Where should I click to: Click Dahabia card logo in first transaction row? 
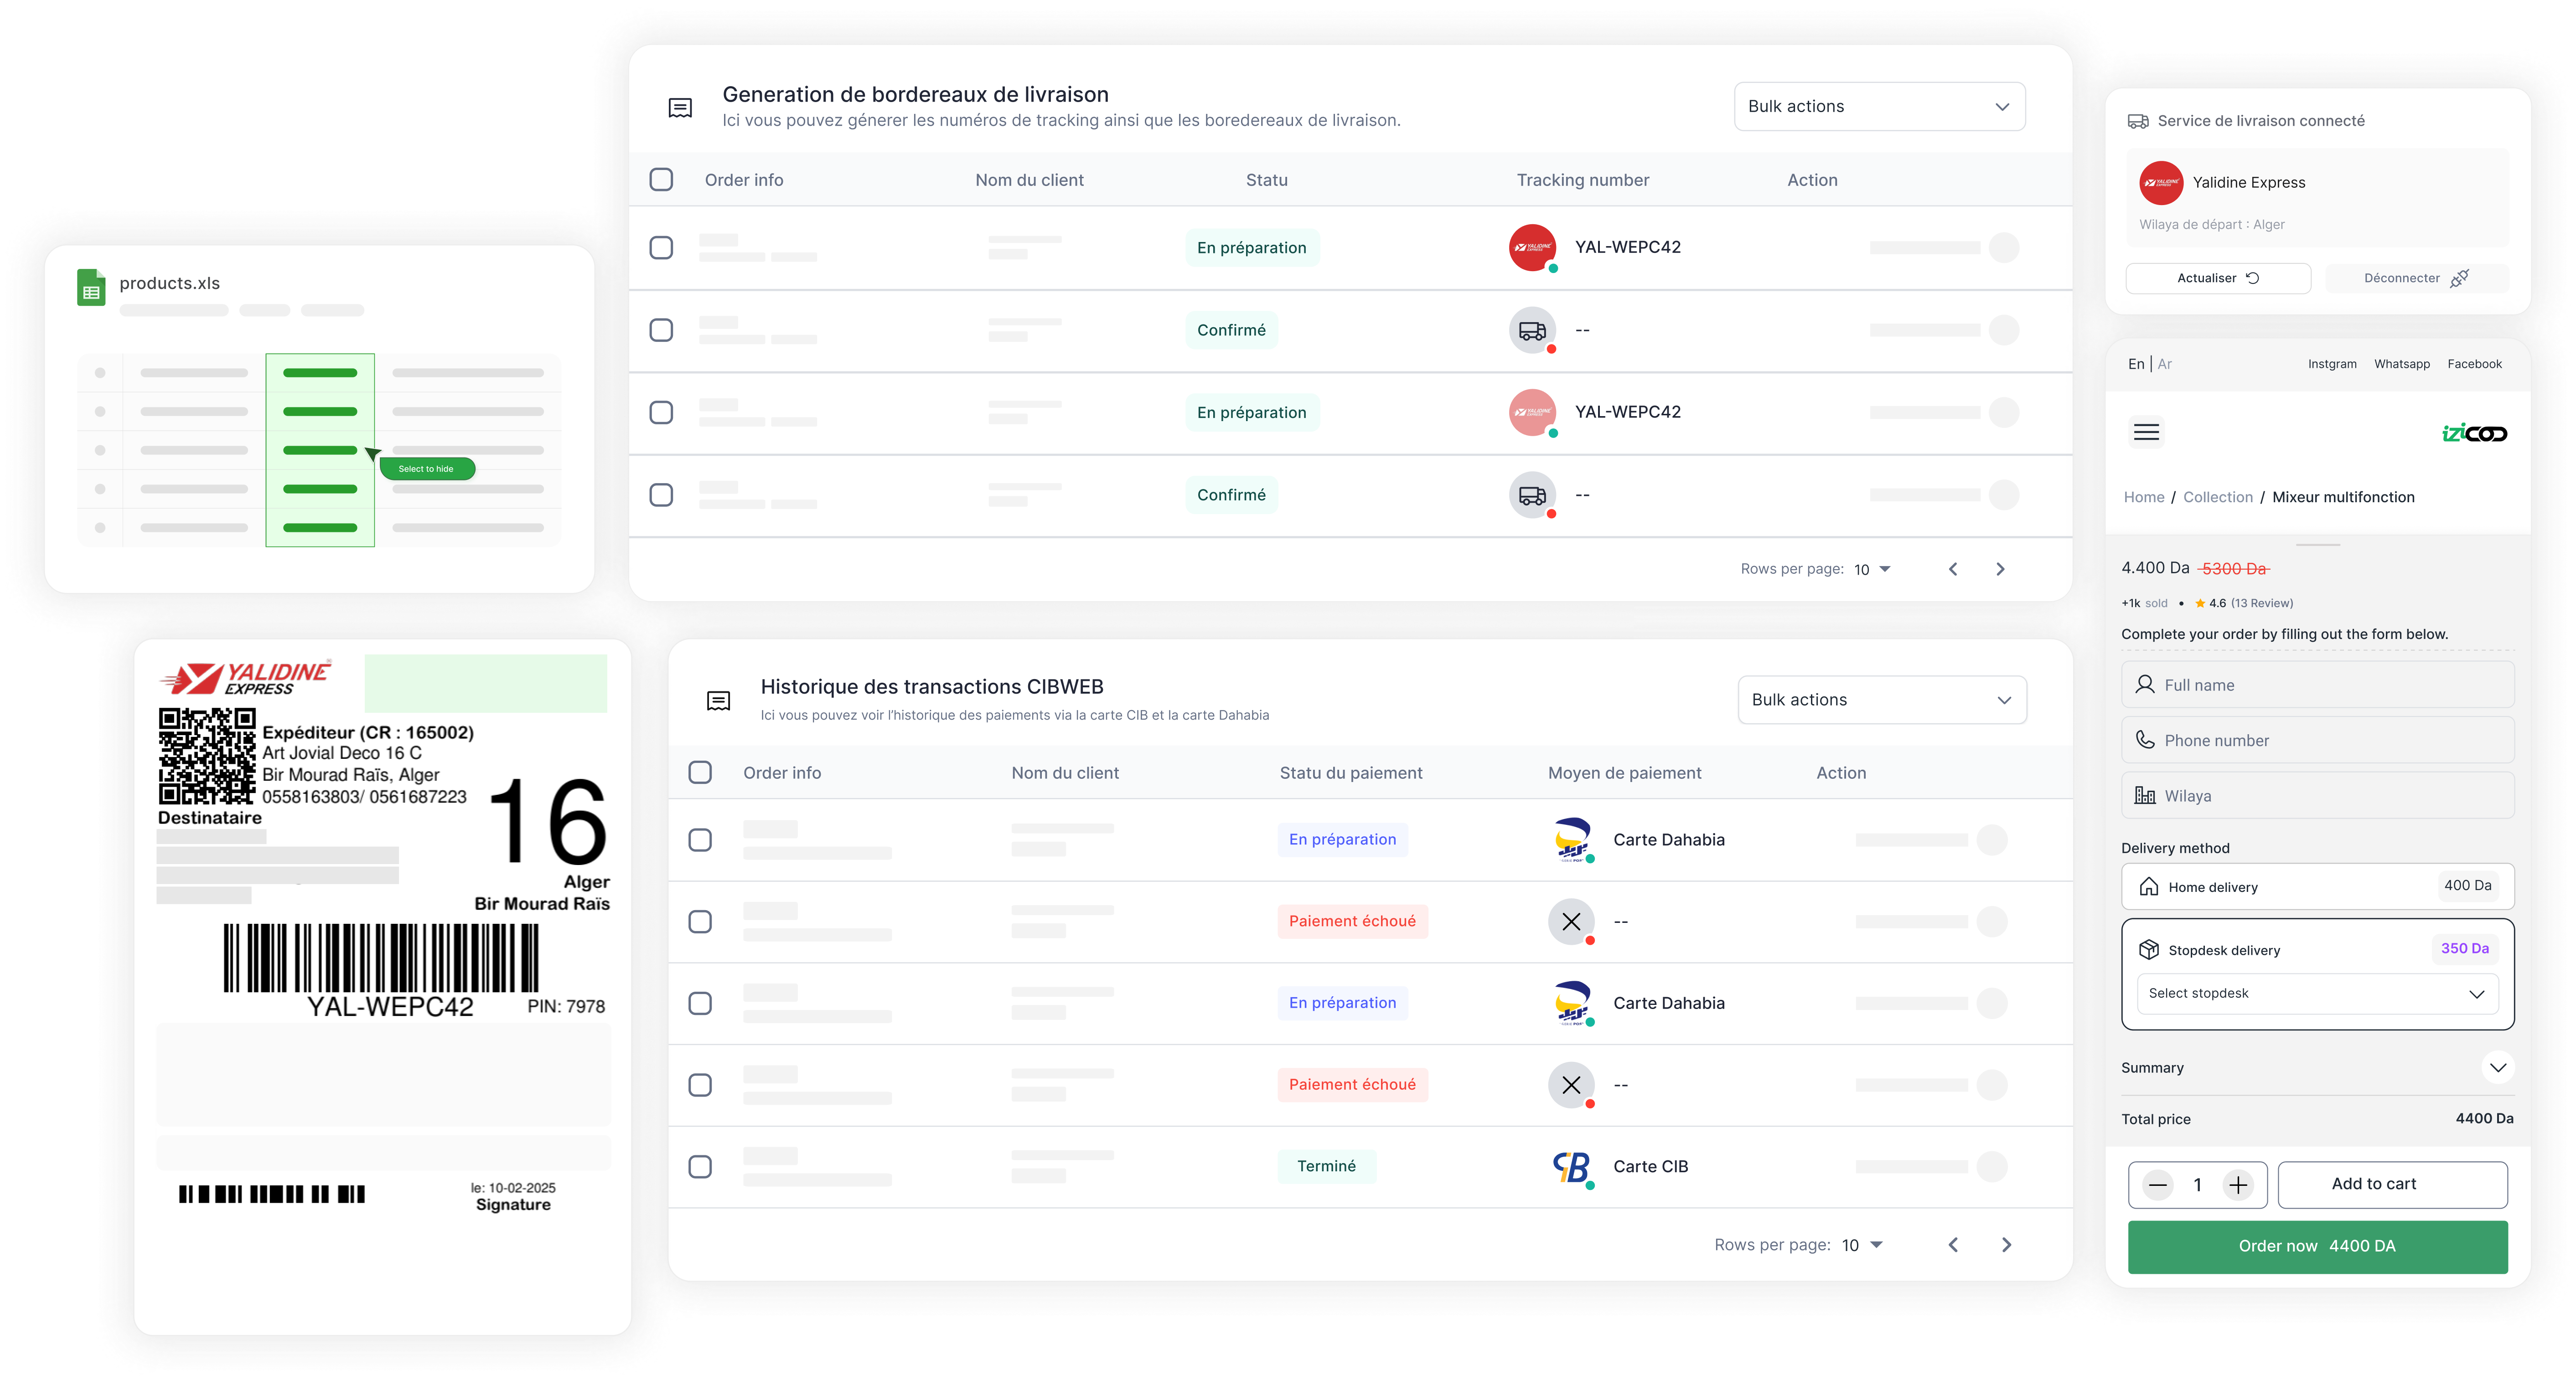click(1572, 840)
